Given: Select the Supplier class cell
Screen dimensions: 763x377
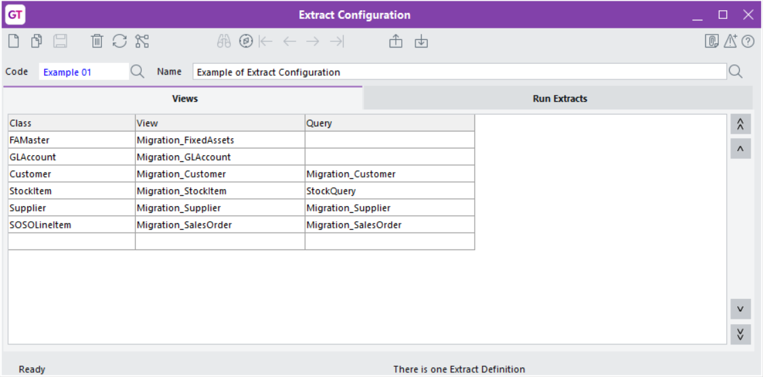Looking at the screenshot, I should pos(71,208).
